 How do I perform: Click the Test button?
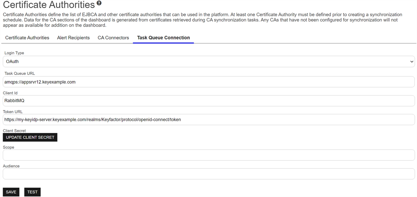click(x=32, y=192)
